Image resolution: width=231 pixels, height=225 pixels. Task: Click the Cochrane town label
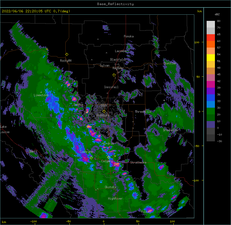pos(86,152)
